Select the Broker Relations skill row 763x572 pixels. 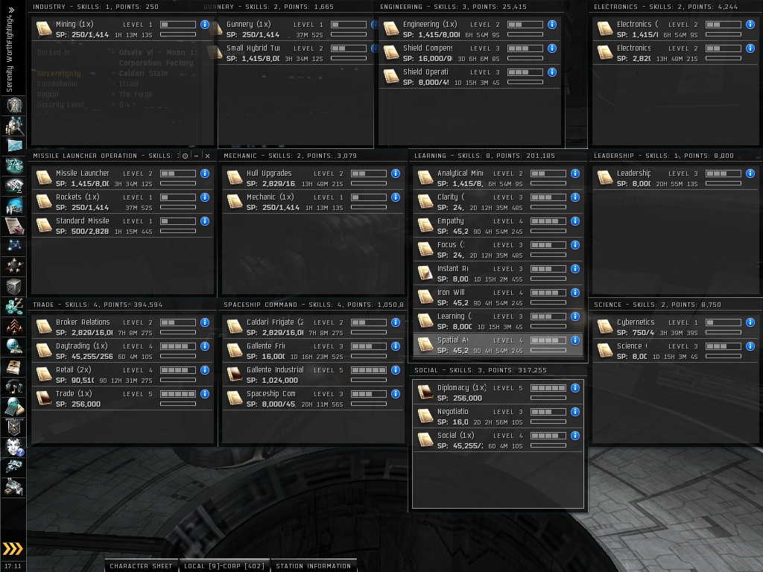122,327
